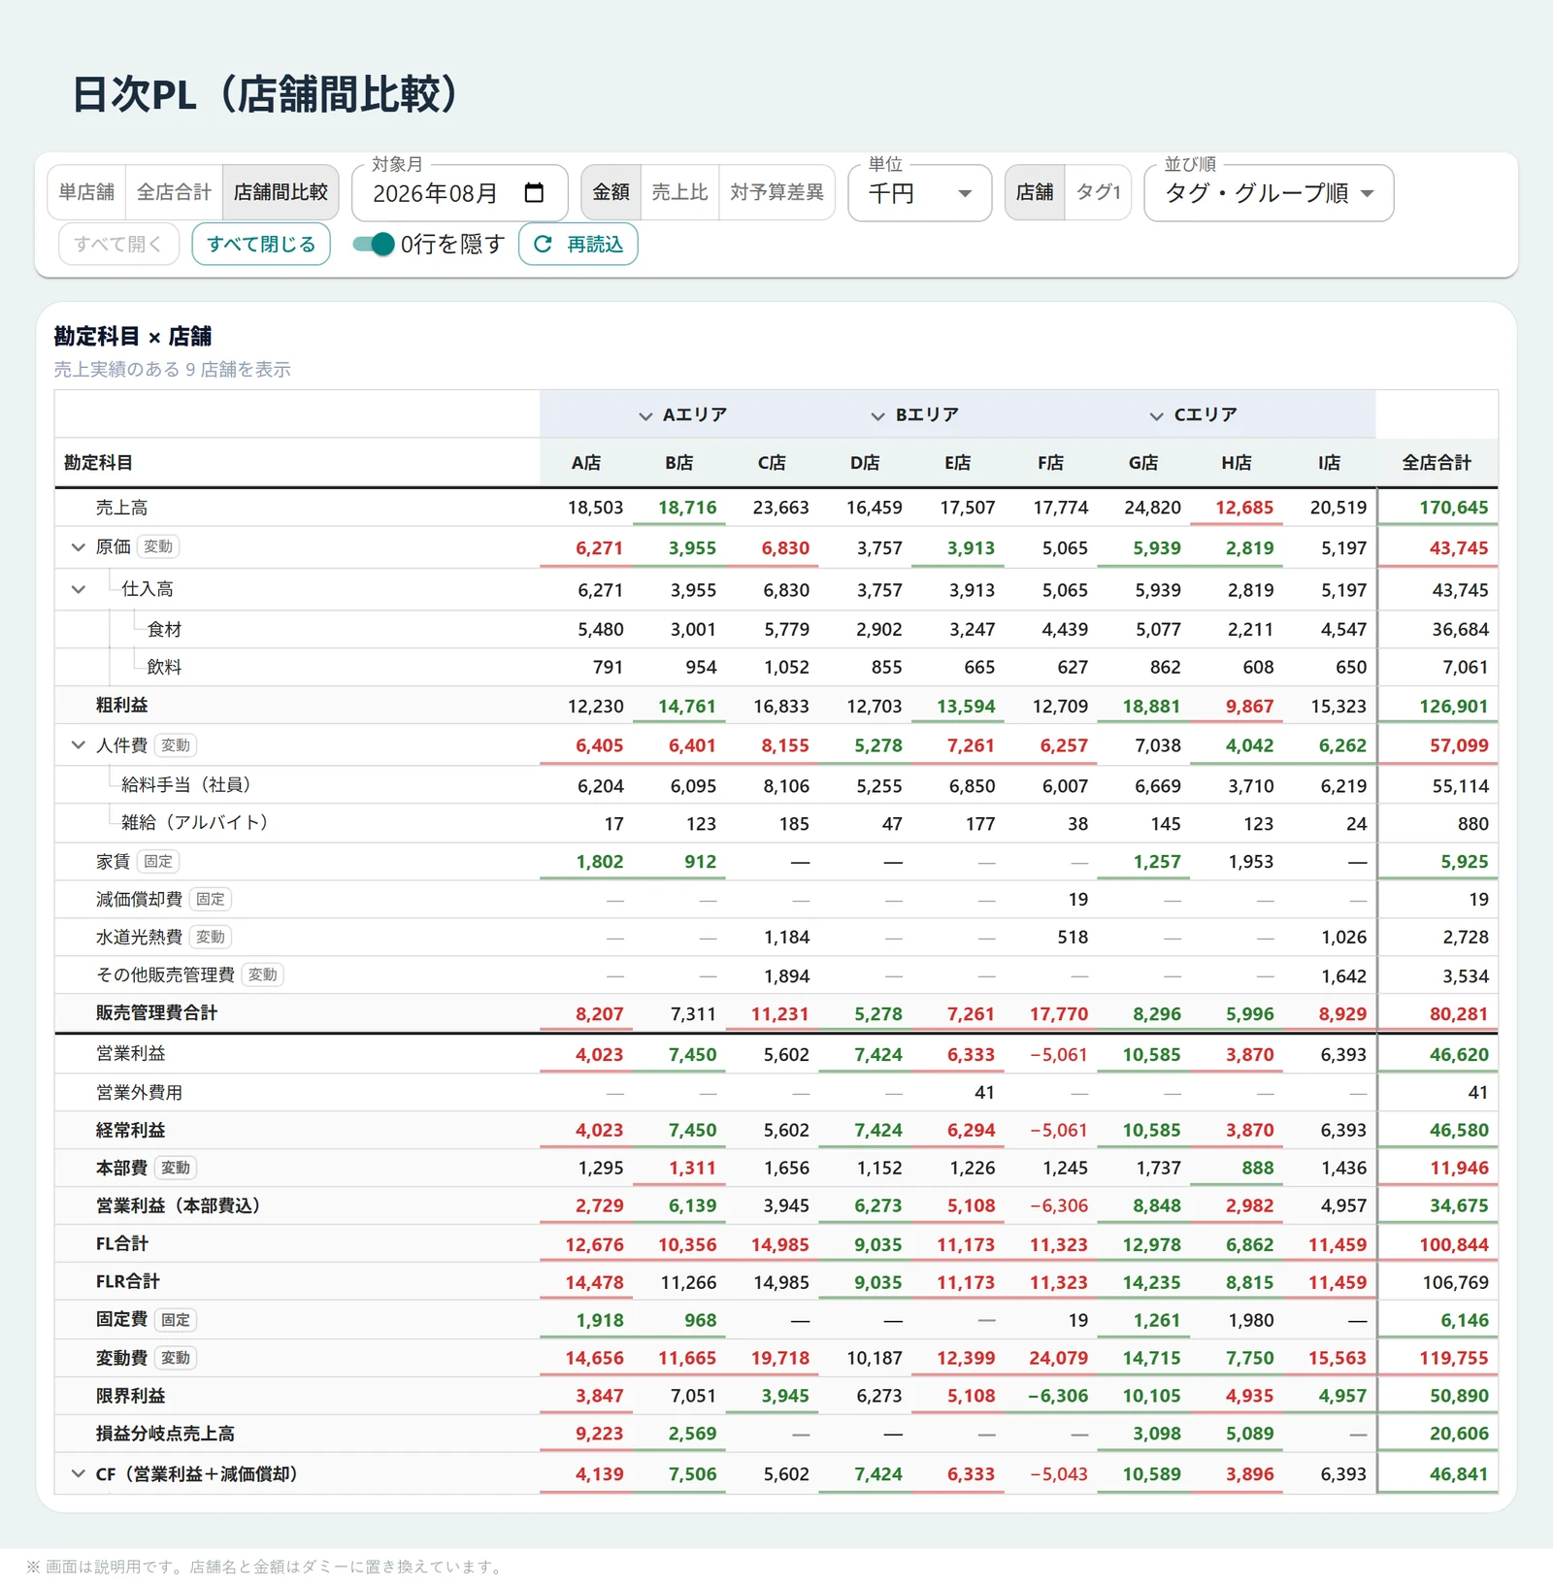The width and height of the screenshot is (1553, 1585).
Task: Collapse the CF（営業利益＋減価償却） row chevron
Action: coord(78,1473)
